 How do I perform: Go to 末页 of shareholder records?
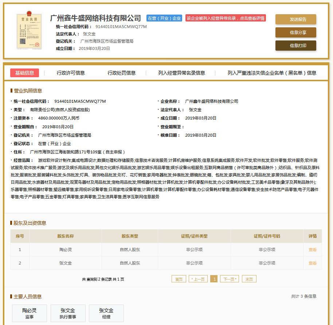(250, 278)
